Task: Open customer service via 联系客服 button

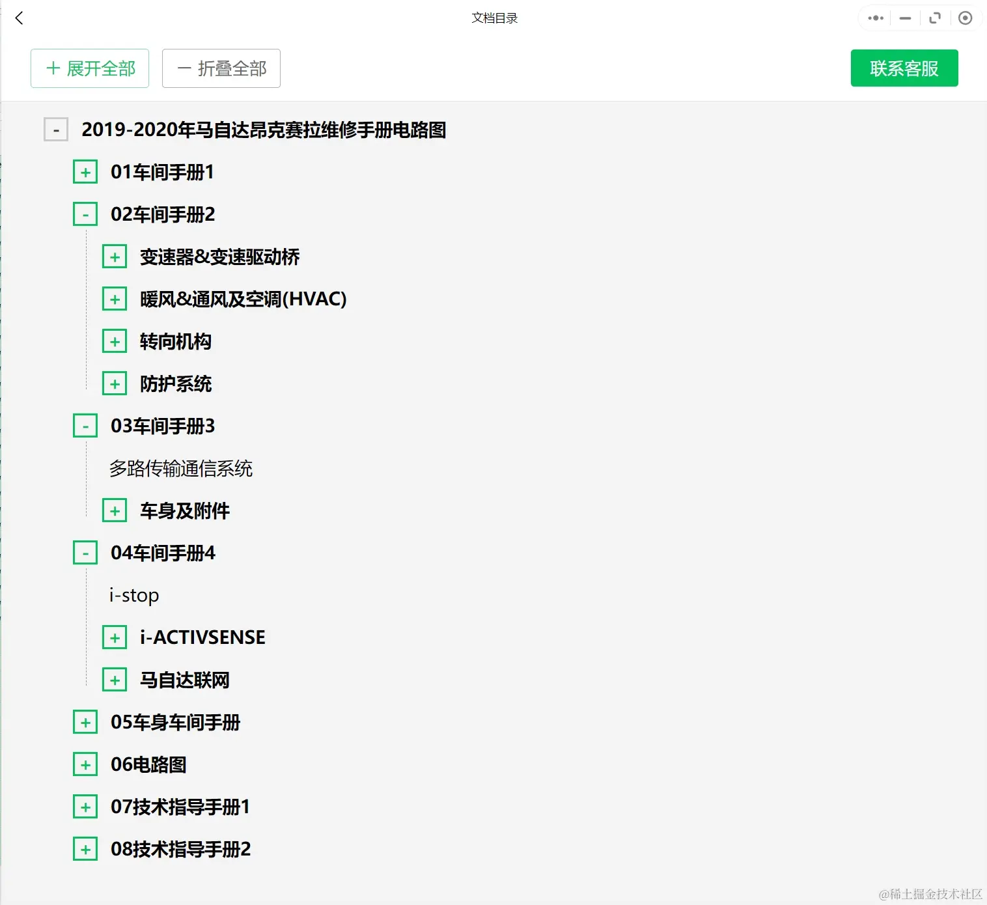Action: [904, 68]
